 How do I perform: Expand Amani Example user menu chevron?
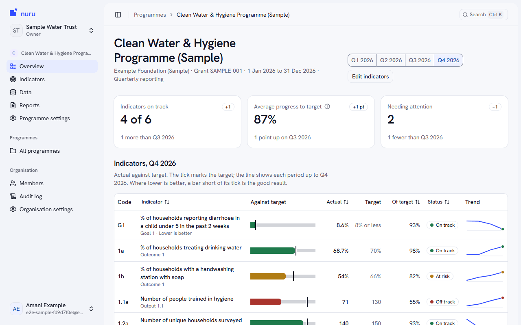[x=91, y=309]
